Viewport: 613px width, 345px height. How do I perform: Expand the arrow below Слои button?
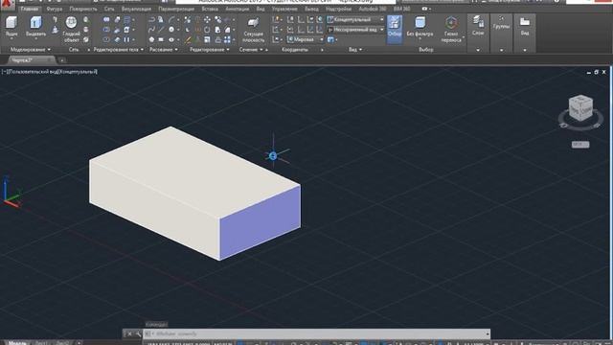pos(478,50)
